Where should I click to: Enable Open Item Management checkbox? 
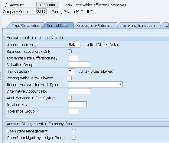coord(74,131)
